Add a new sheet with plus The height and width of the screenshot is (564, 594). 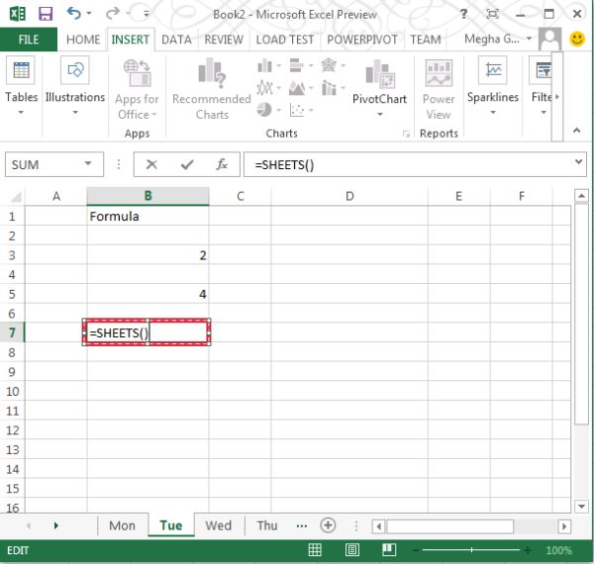[328, 525]
